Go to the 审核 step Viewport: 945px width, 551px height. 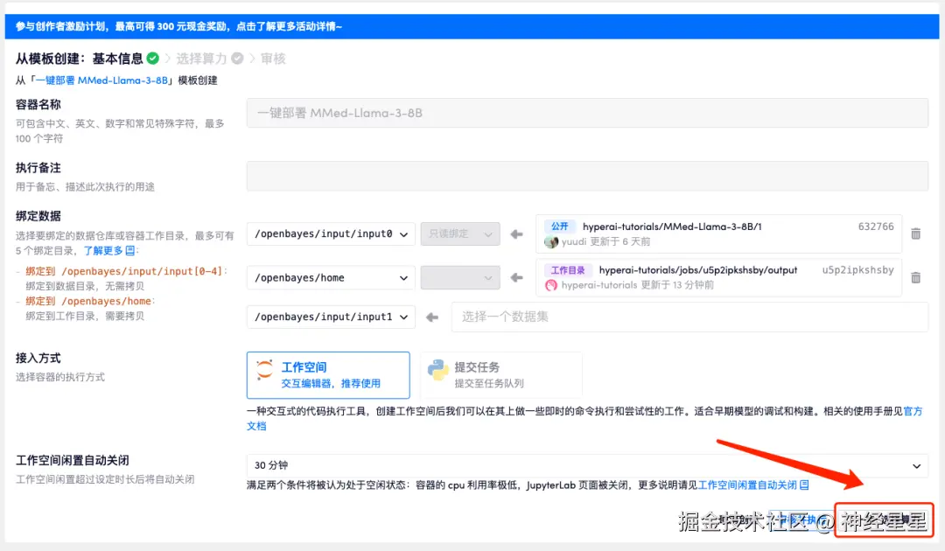point(273,59)
